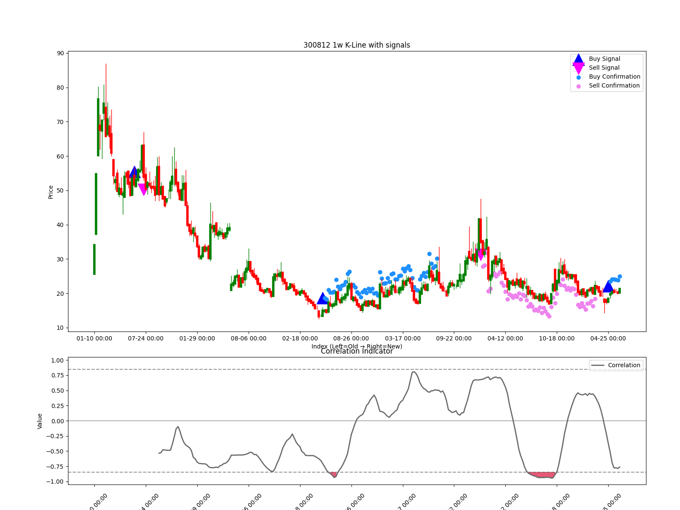Image resolution: width=680 pixels, height=510 pixels.
Task: Click the '10-18 00:00' x-axis tick label
Action: tap(557, 339)
